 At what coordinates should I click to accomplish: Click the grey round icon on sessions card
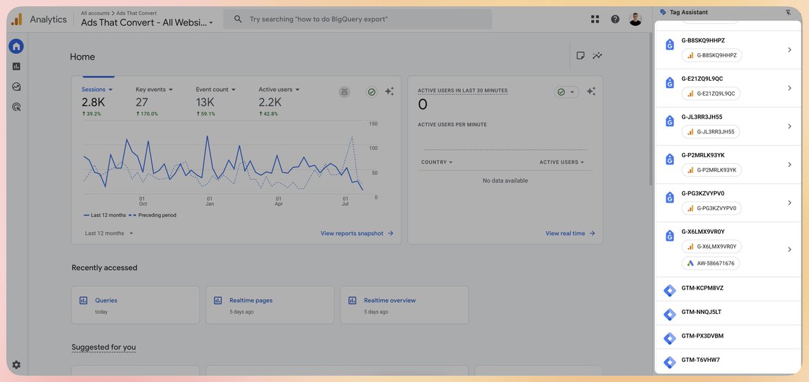click(344, 92)
